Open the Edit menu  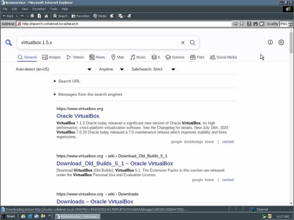[x=14, y=9]
